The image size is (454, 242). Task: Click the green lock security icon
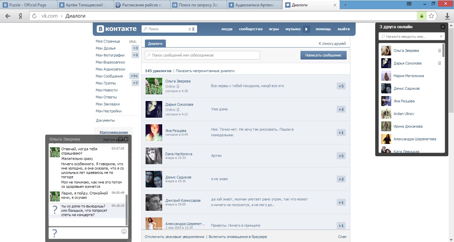[x=421, y=16]
